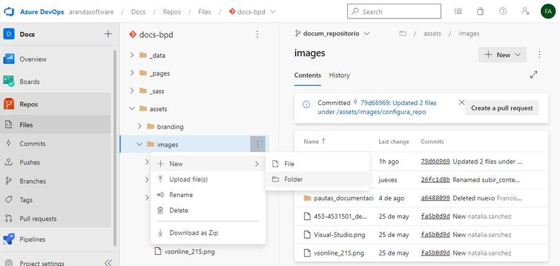Click the Azure DevOps logo icon

click(x=11, y=12)
